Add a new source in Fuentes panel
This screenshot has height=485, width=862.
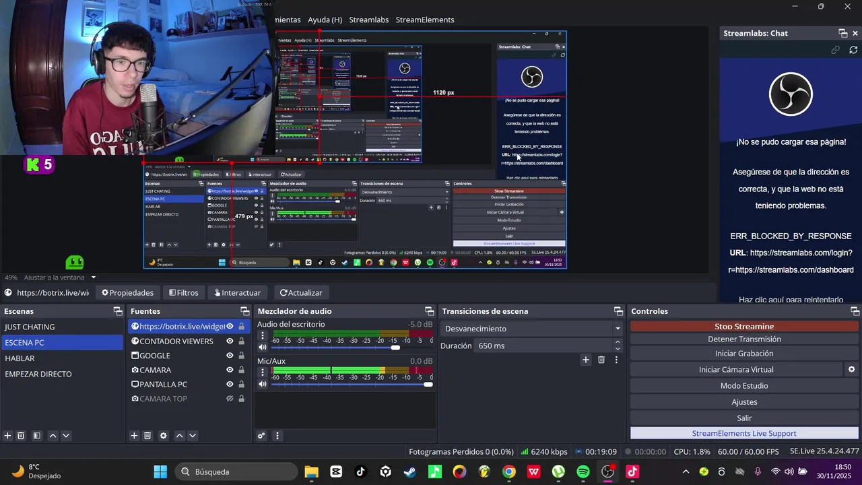134,436
